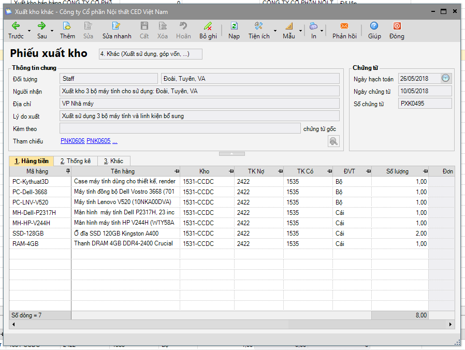Viewport: 465px width, 350px height.
Task: Expand the Mẫu template dropdown arrow
Action: 300,31
